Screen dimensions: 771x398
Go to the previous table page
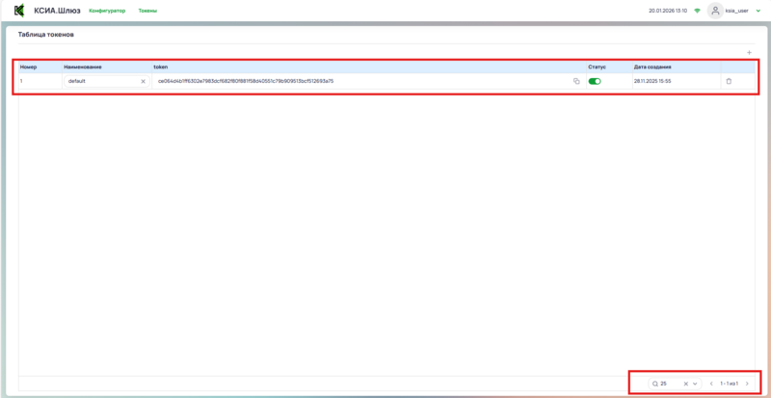711,384
